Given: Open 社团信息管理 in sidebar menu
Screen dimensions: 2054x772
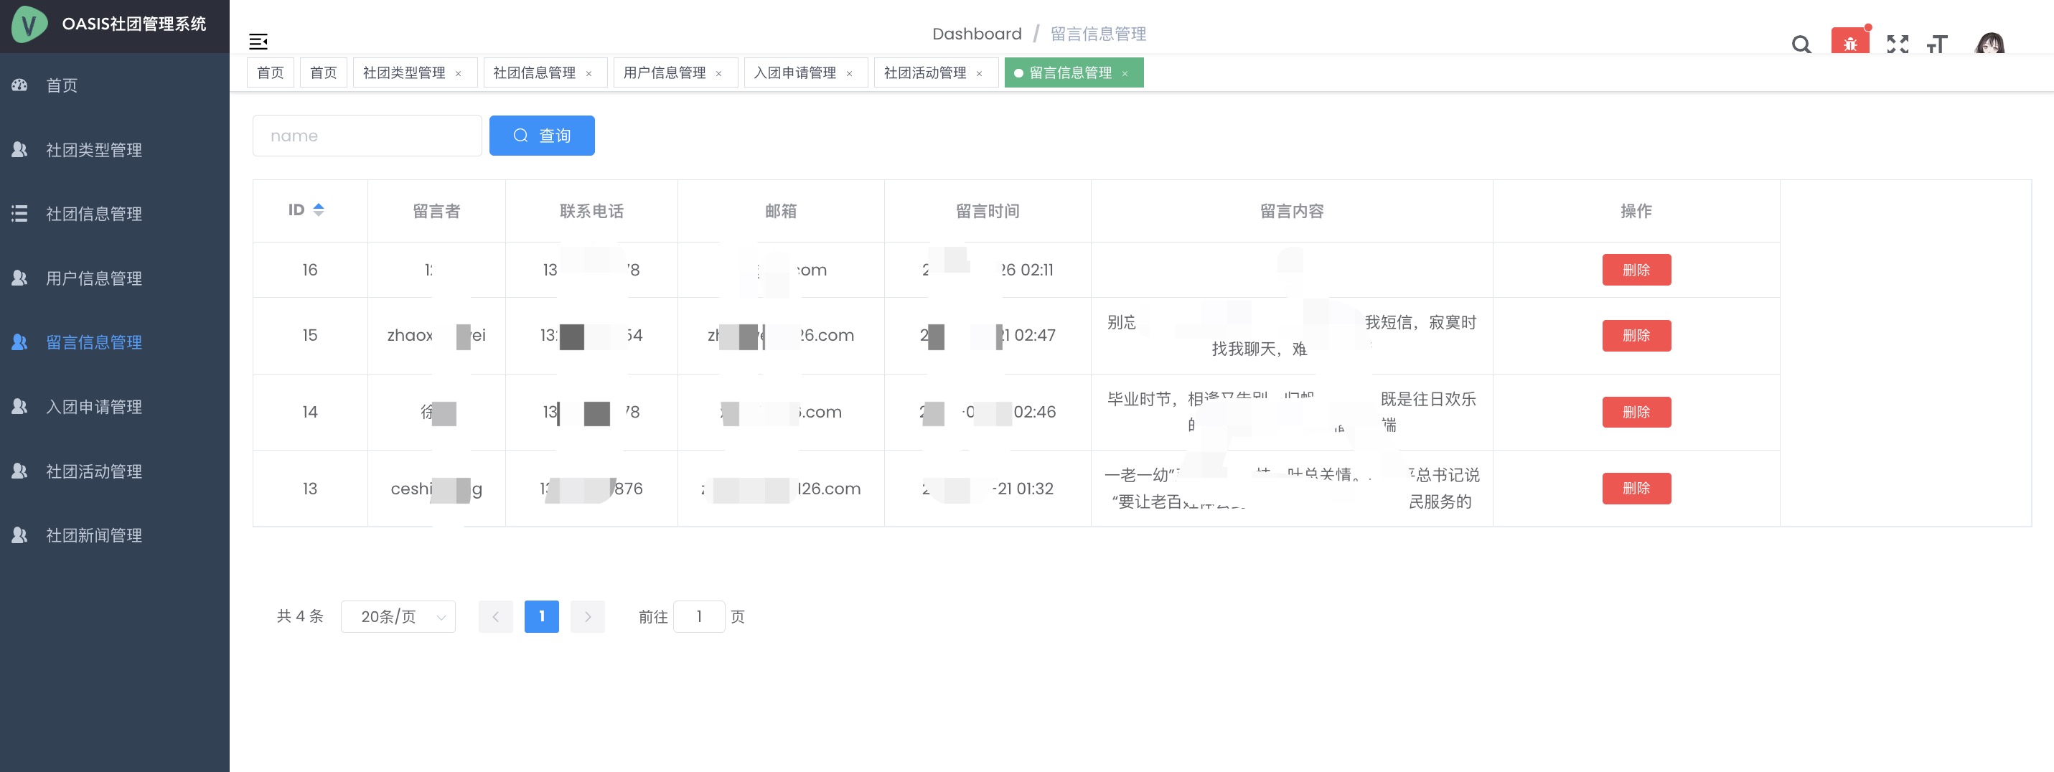Looking at the screenshot, I should 115,214.
